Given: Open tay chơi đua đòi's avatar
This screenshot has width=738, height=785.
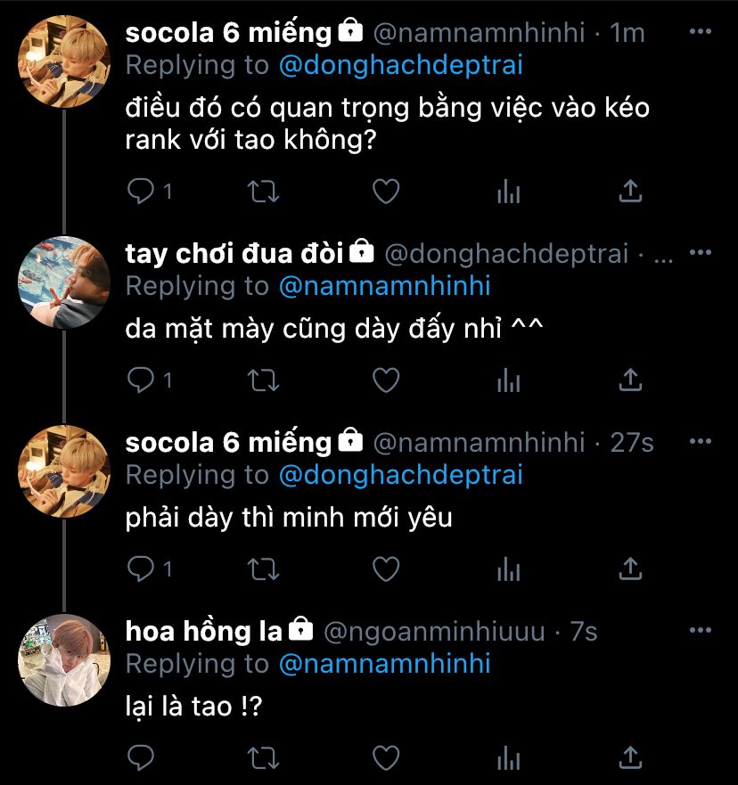Looking at the screenshot, I should 64,282.
